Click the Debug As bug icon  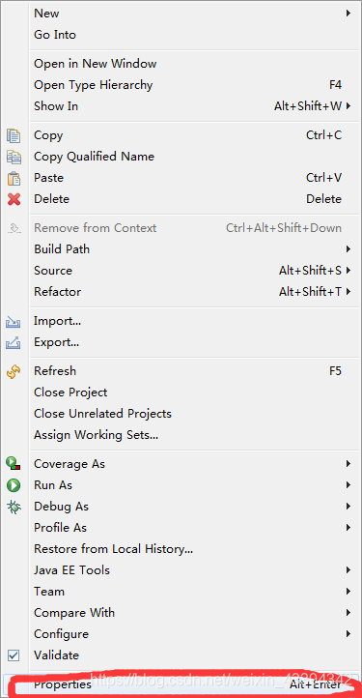(x=14, y=507)
